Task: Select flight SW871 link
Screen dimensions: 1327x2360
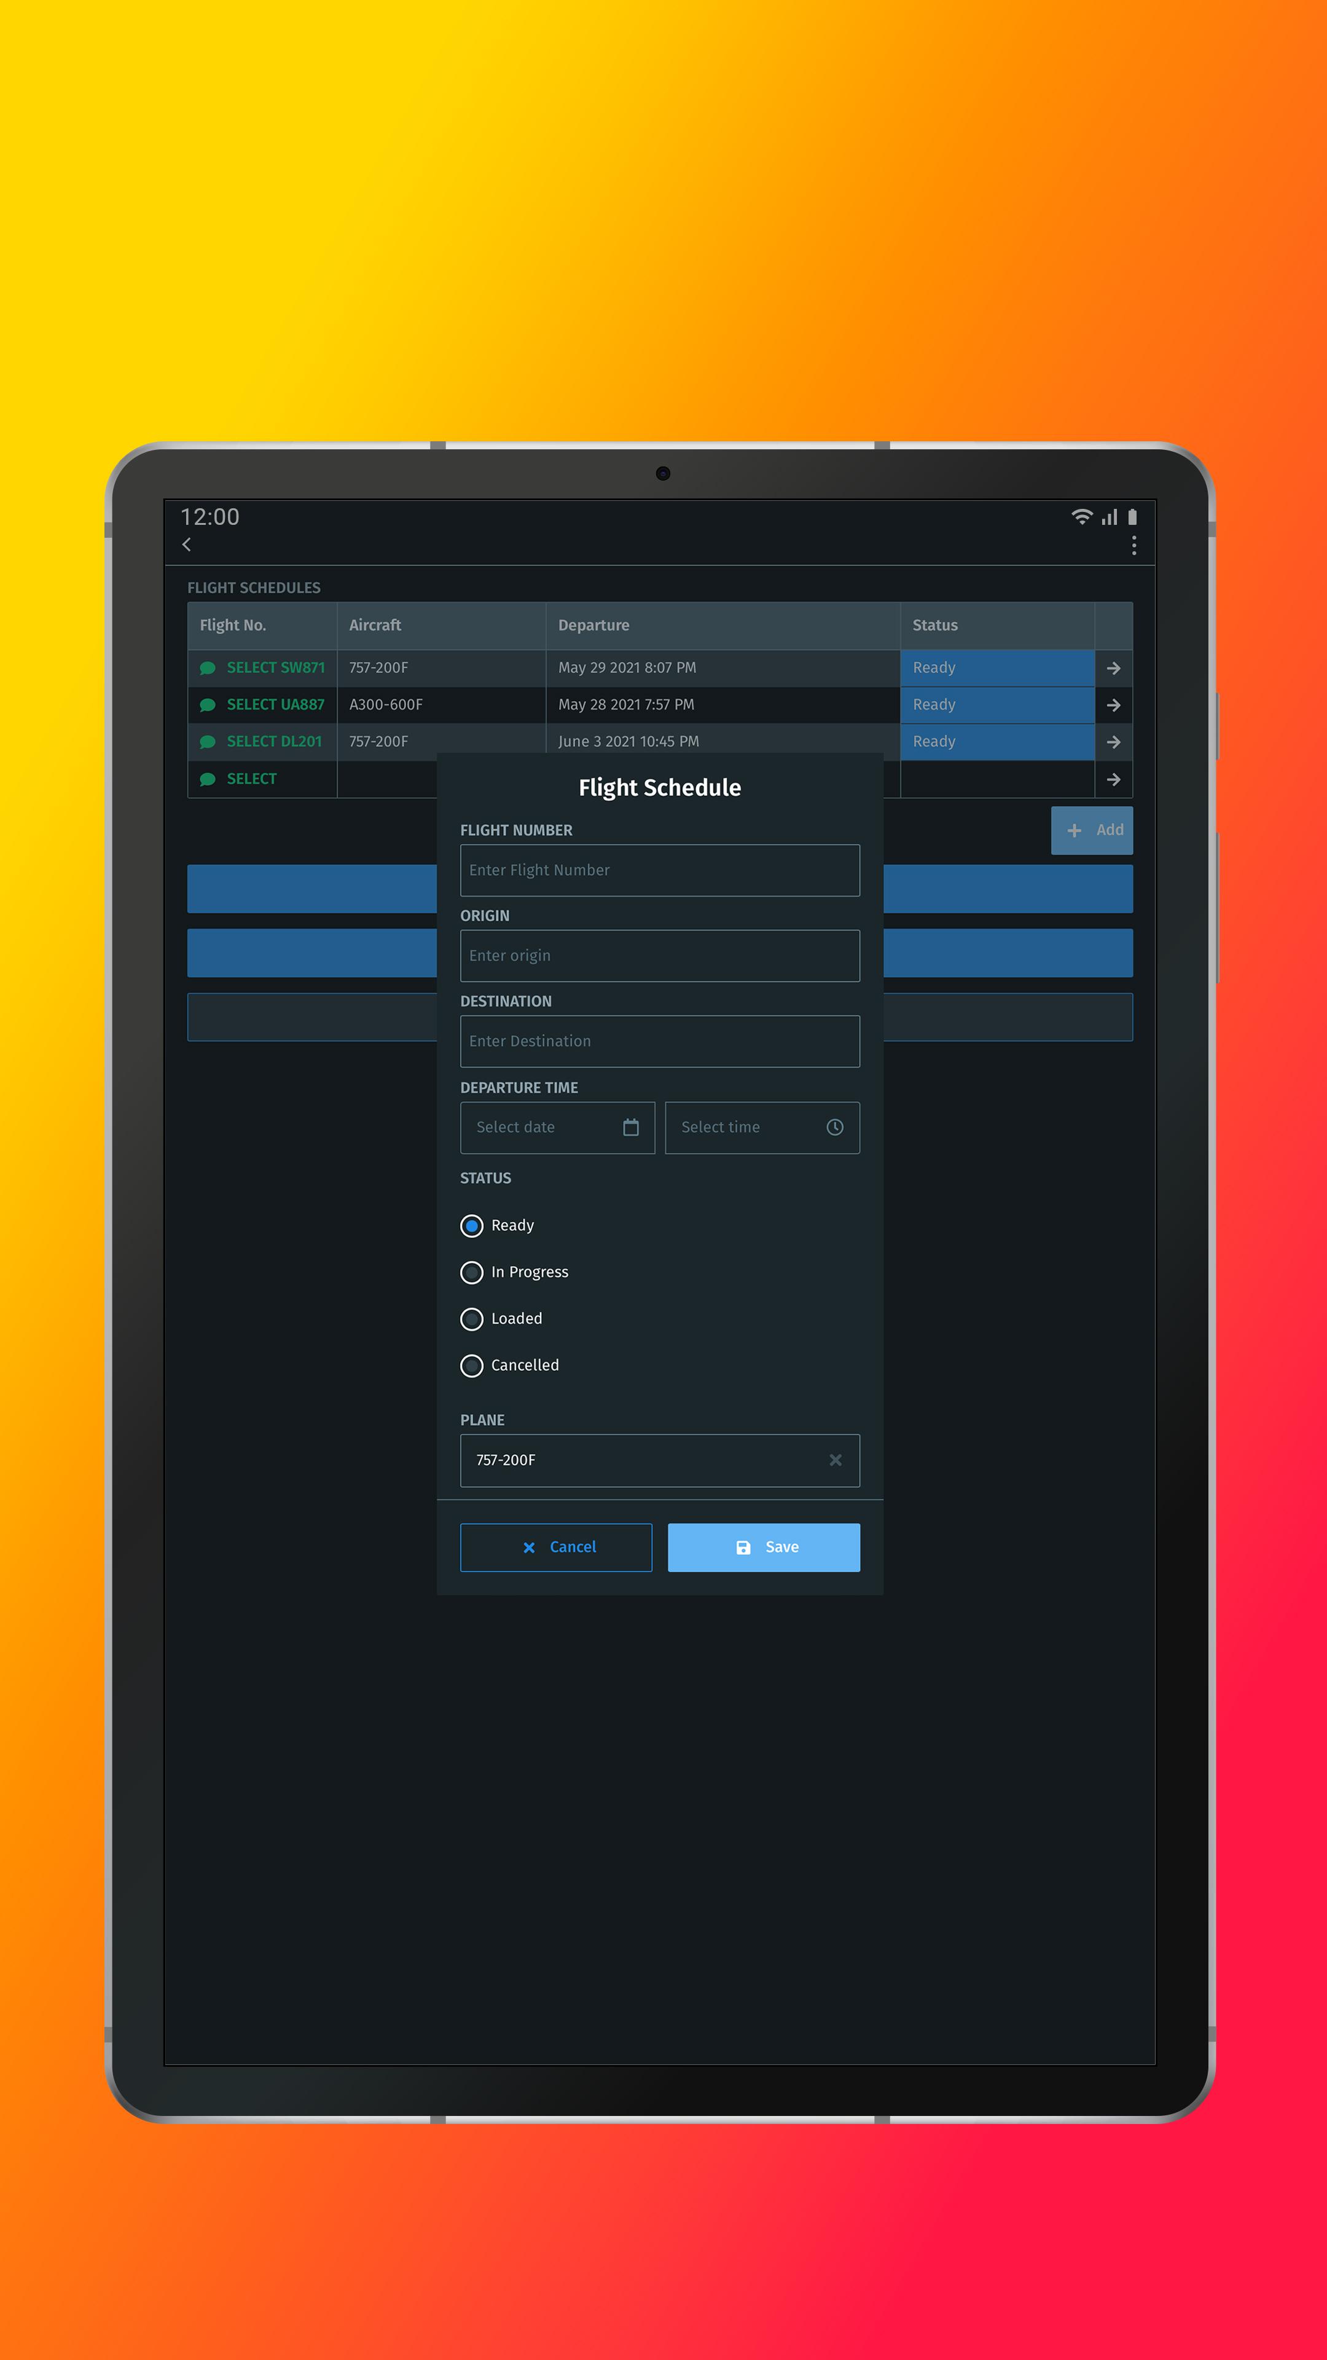Action: 276,668
